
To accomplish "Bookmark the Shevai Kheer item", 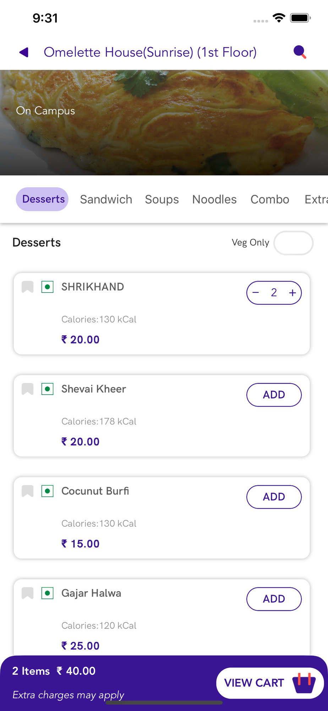I will coord(27,389).
